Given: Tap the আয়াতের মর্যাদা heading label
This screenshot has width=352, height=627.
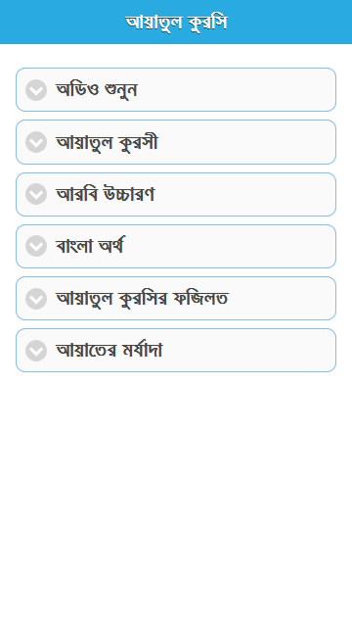Looking at the screenshot, I should pyautogui.click(x=109, y=351).
